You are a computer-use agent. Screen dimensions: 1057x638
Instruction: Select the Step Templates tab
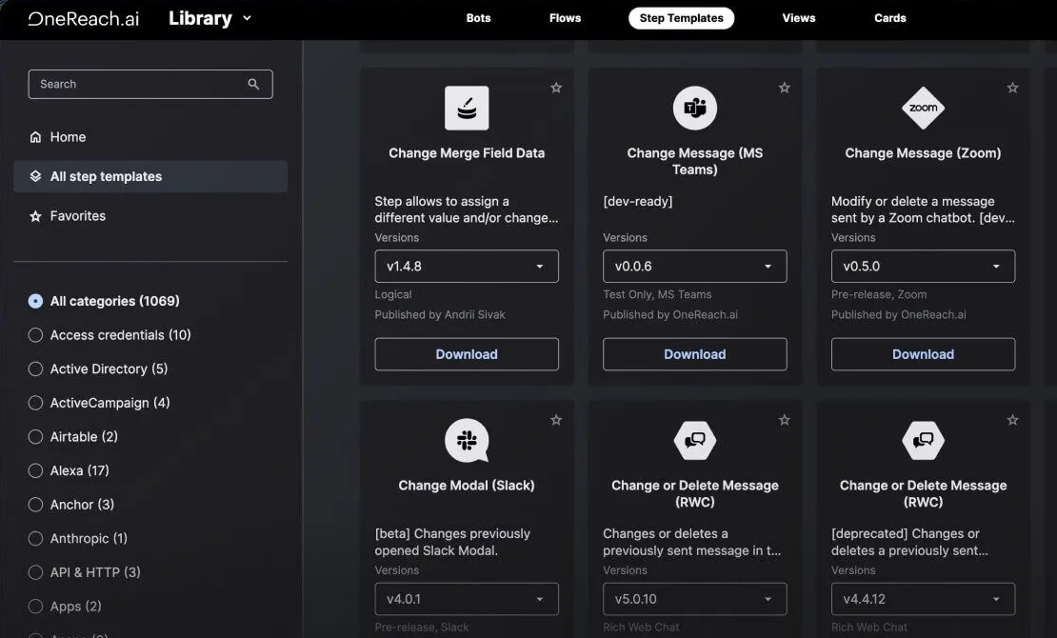pos(682,18)
